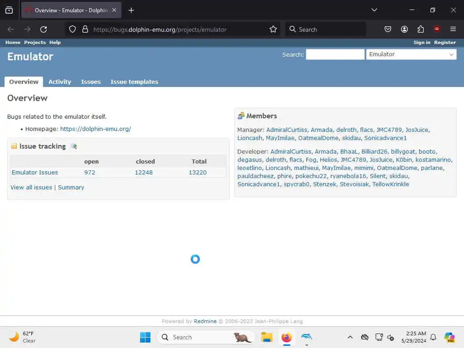Open Projects in top menu

(35, 42)
